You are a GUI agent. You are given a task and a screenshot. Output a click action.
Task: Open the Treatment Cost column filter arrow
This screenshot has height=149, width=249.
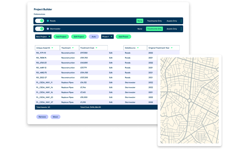96,48
